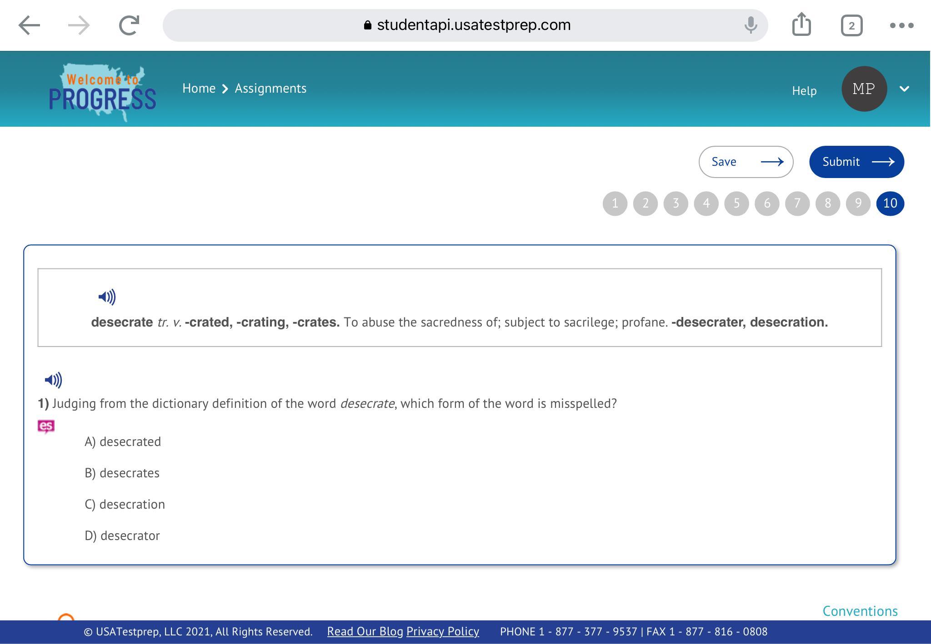Go to the Home breadcrumb

pyautogui.click(x=199, y=89)
